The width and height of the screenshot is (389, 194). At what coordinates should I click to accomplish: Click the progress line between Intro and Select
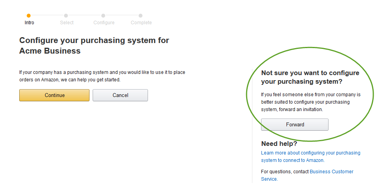[47, 16]
